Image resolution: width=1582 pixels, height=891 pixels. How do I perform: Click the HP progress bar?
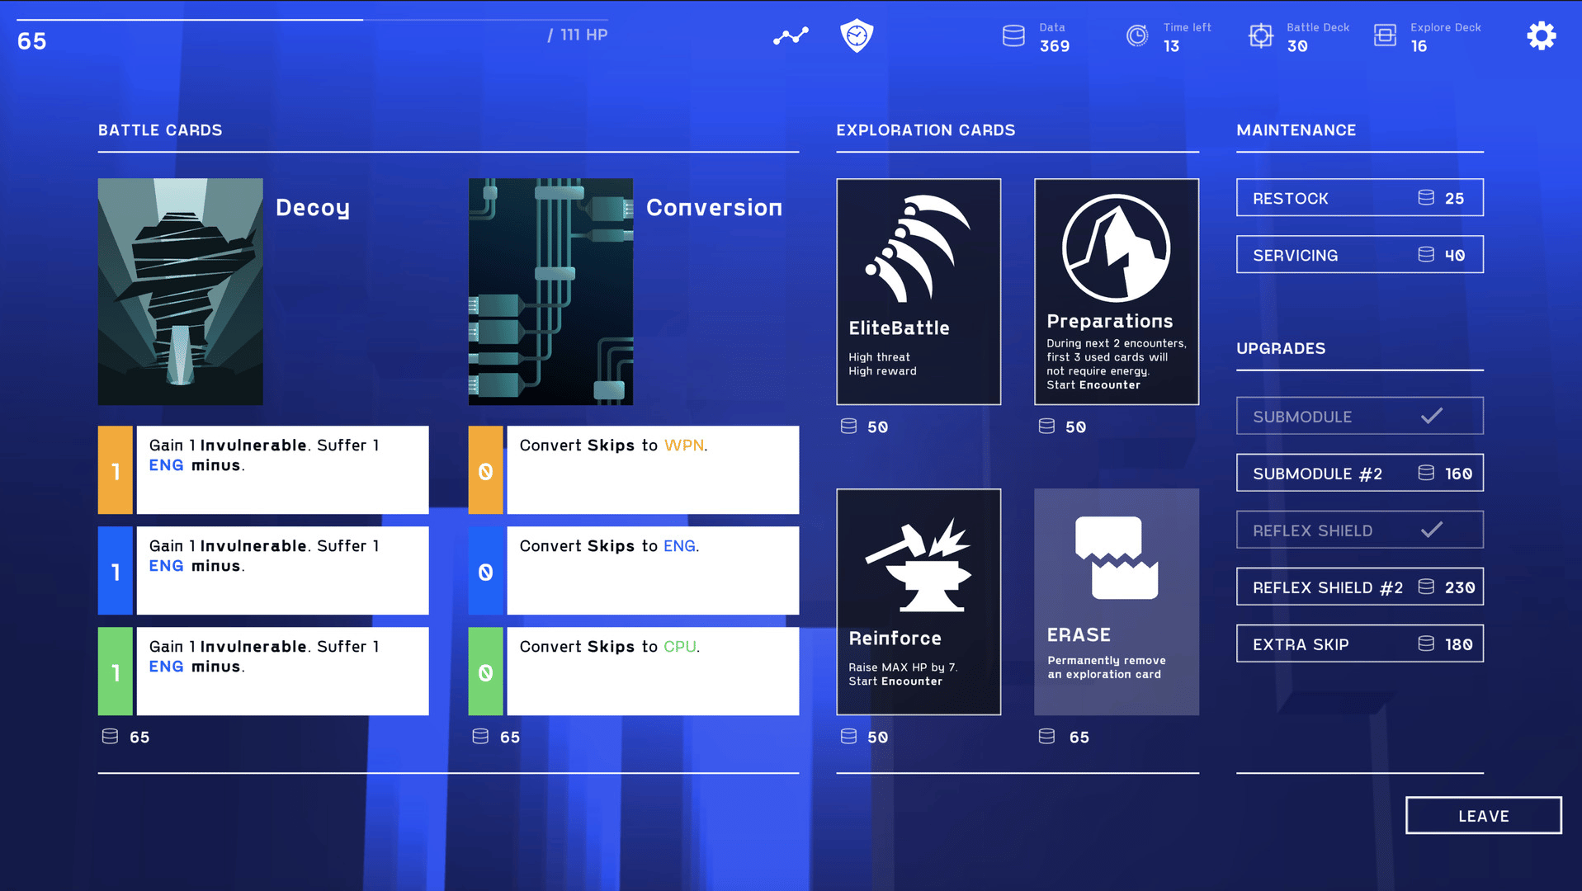click(312, 20)
